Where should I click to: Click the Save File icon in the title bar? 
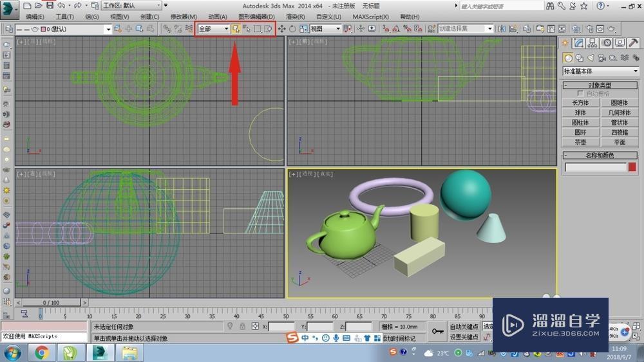pyautogui.click(x=50, y=5)
